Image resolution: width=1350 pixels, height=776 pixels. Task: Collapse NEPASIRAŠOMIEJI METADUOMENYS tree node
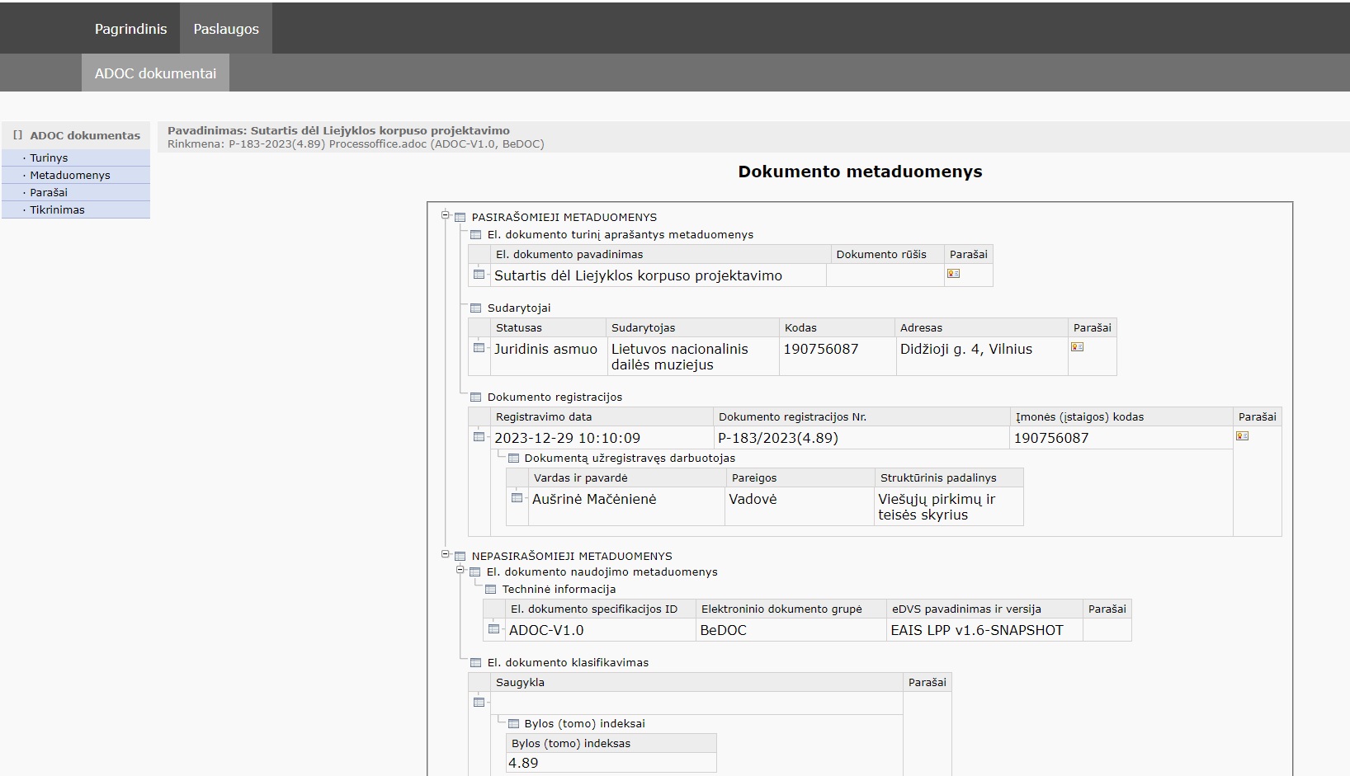pos(445,555)
